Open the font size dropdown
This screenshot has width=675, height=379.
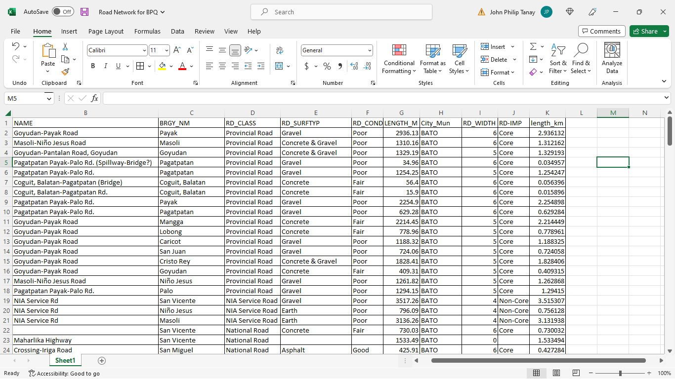pos(167,50)
